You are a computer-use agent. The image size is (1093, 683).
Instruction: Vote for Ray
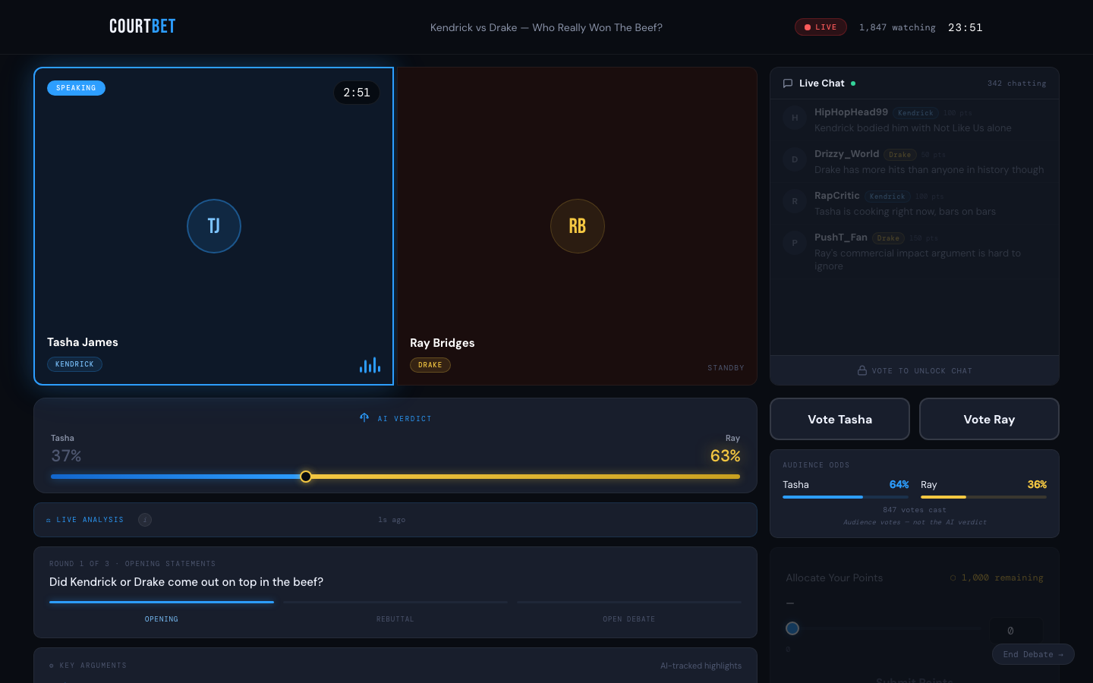pos(989,419)
